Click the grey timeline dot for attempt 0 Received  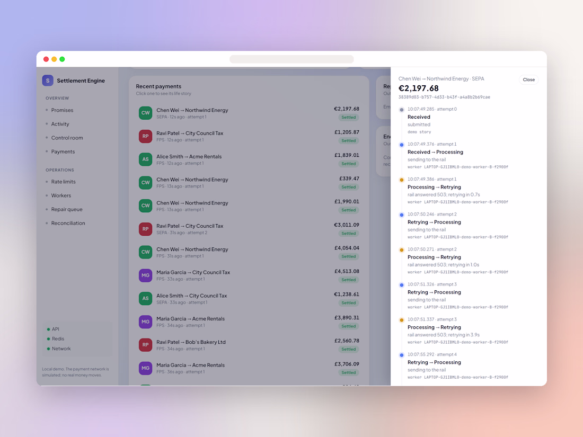tap(402, 110)
